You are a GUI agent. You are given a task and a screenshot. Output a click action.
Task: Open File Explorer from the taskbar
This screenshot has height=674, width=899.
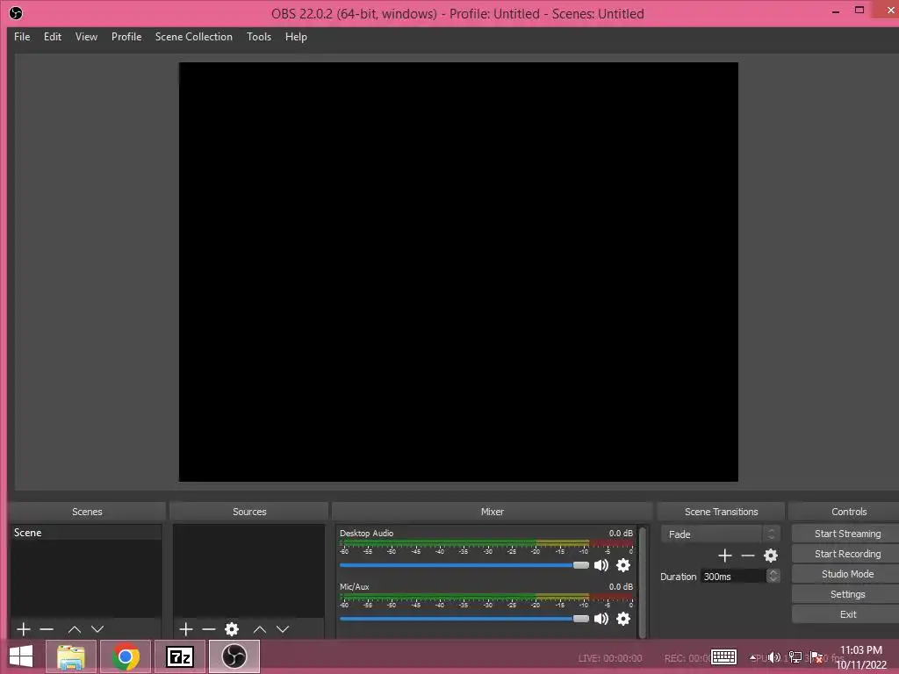71,656
